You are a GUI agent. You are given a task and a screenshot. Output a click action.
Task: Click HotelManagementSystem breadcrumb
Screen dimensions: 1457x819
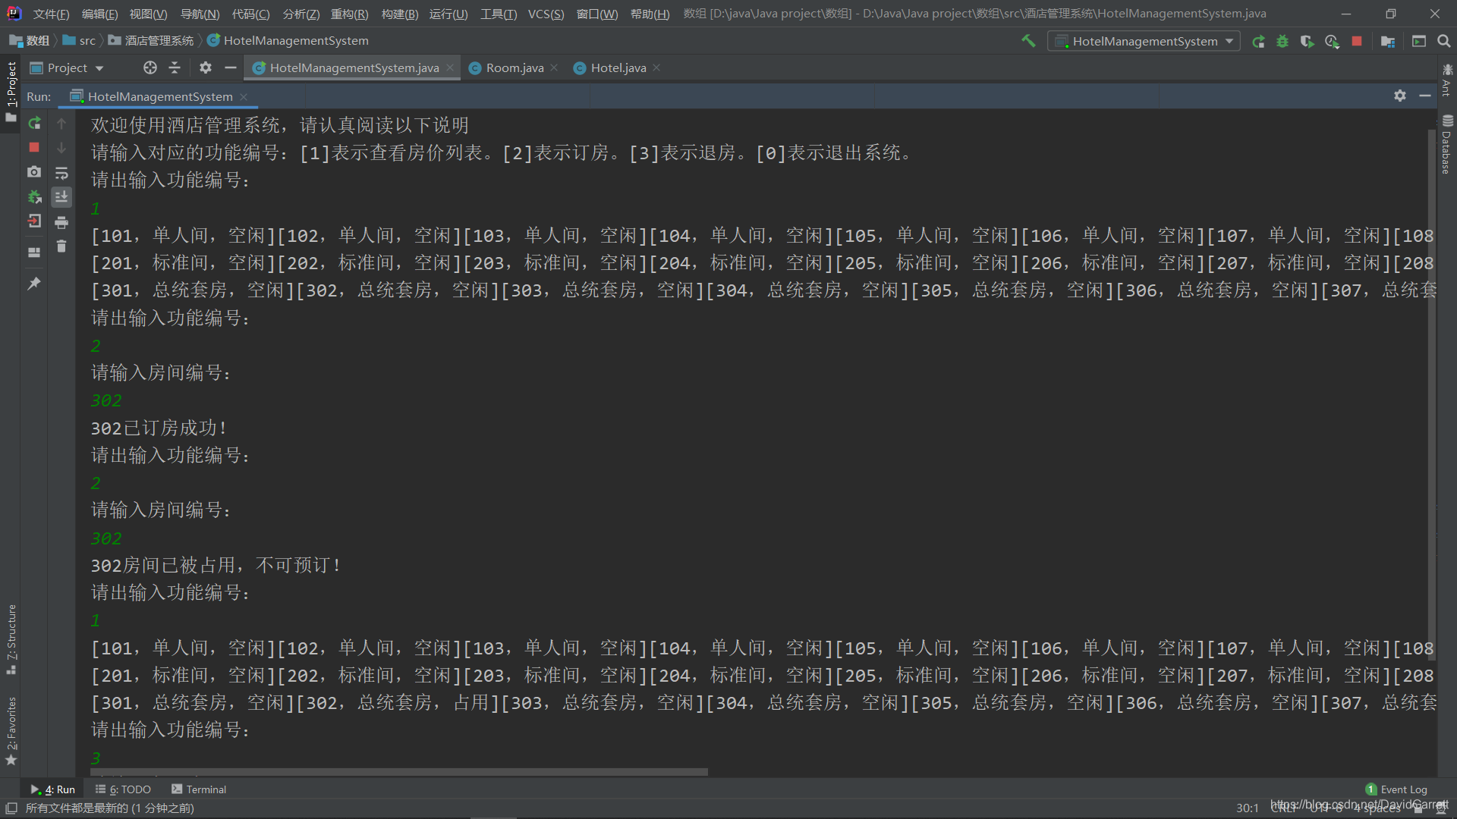pos(288,41)
